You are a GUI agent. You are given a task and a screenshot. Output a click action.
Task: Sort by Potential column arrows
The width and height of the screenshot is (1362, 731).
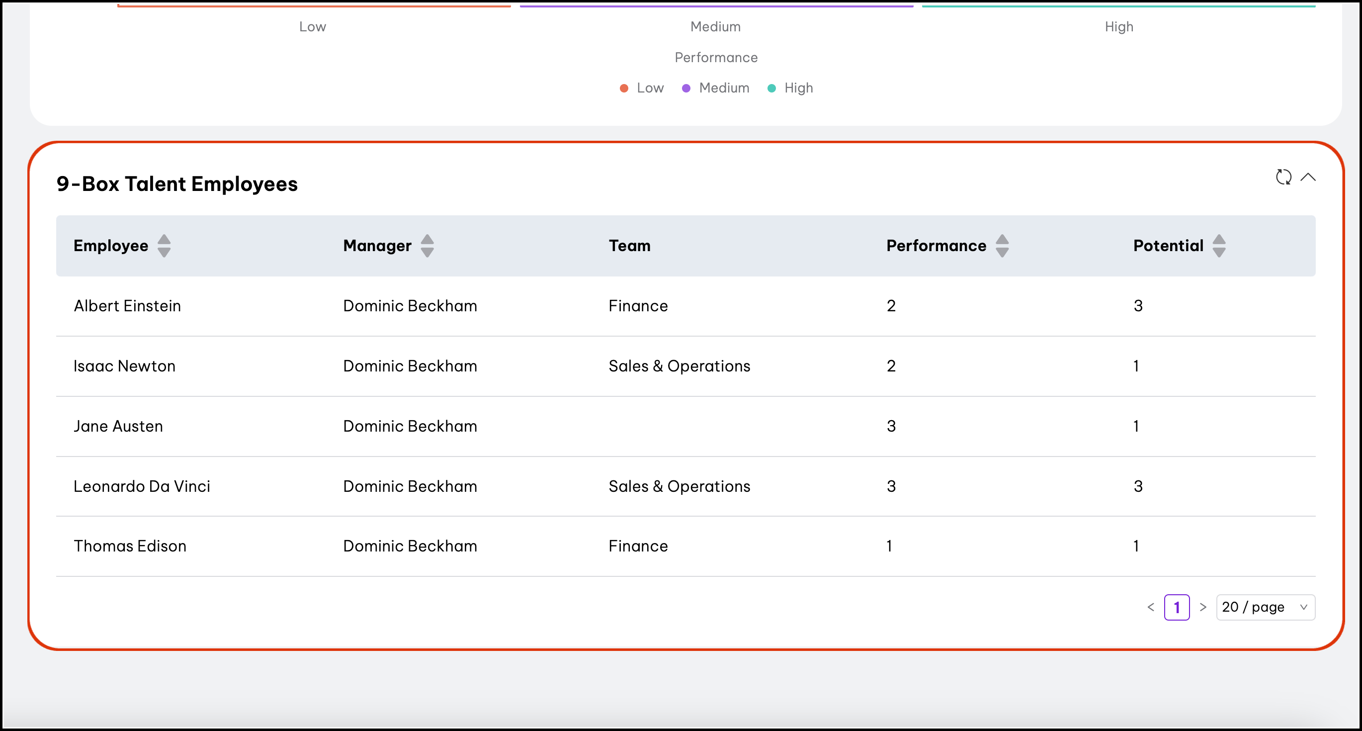pyautogui.click(x=1219, y=246)
